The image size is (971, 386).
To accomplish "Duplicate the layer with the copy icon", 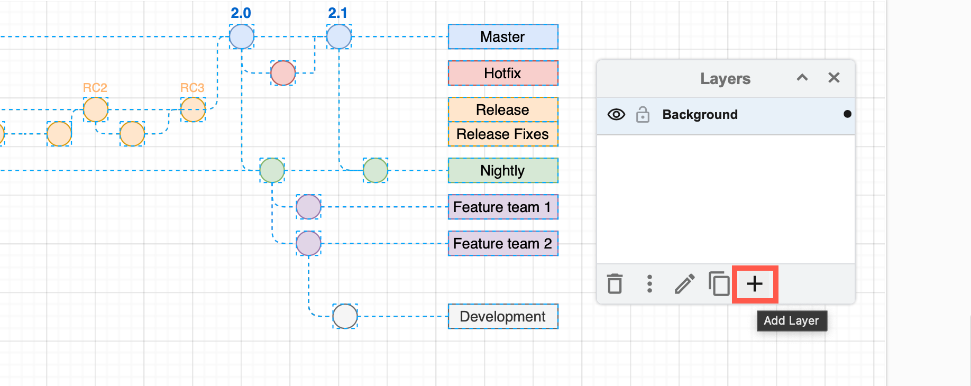I will click(x=719, y=284).
